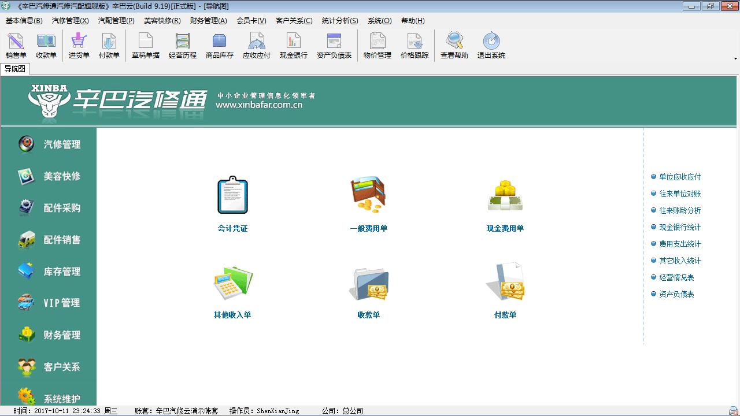Select 配件采购 in the sidebar
Viewport: 740px width, 416px height.
pos(49,208)
